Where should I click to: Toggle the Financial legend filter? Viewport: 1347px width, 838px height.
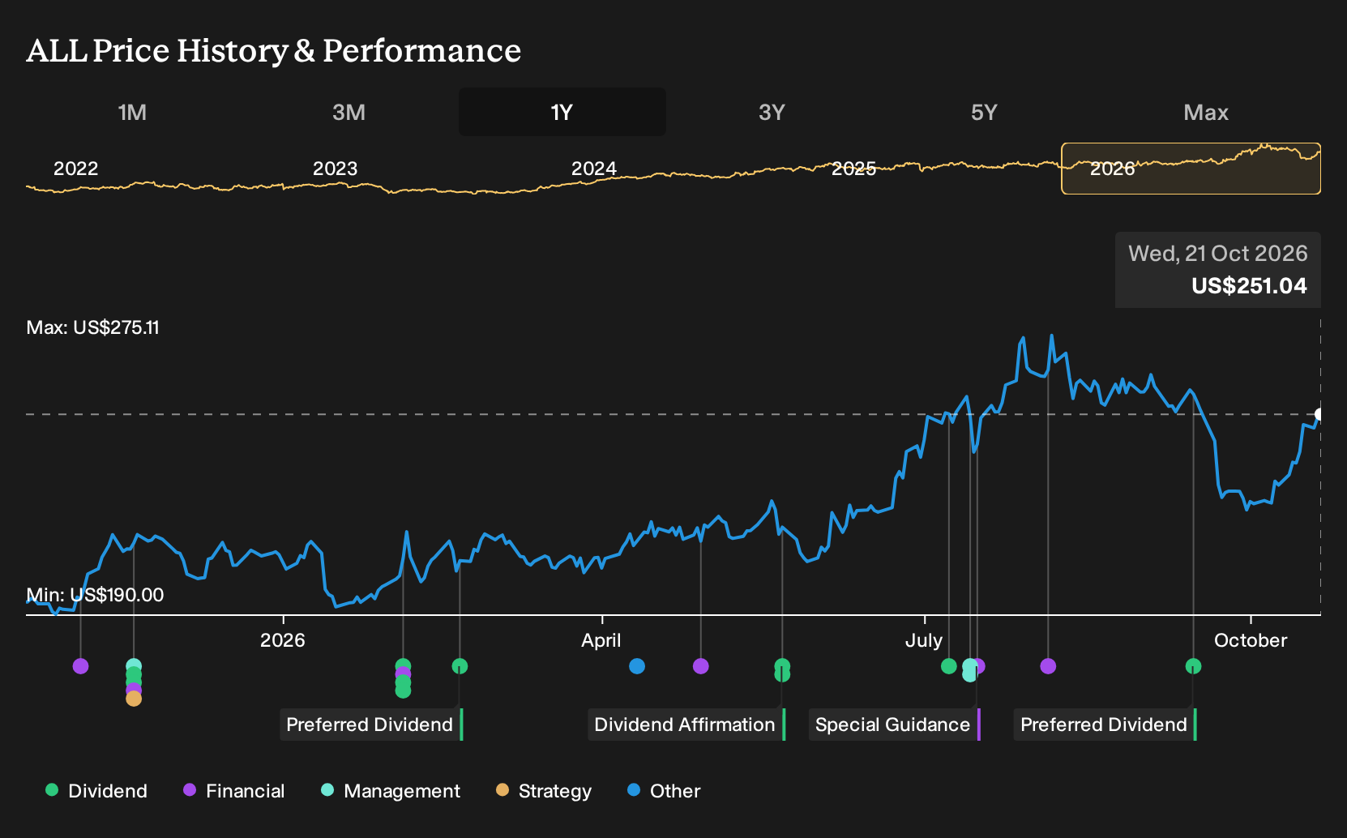pos(234,791)
